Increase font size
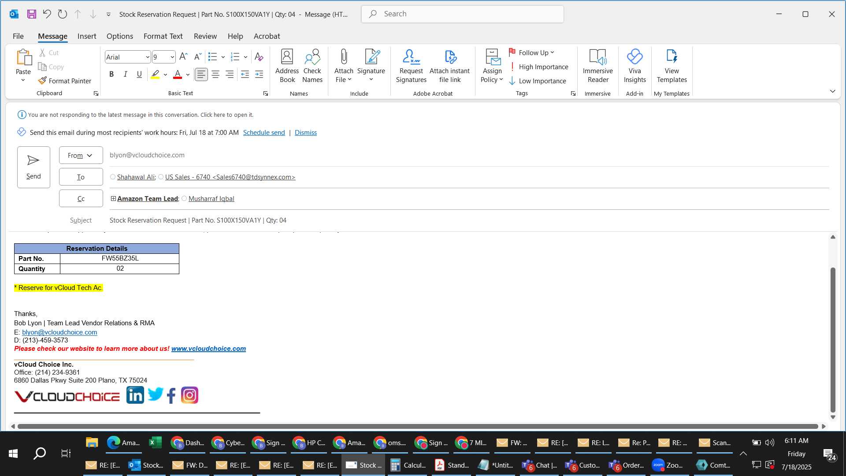Image resolution: width=846 pixels, height=476 pixels. pos(183,56)
